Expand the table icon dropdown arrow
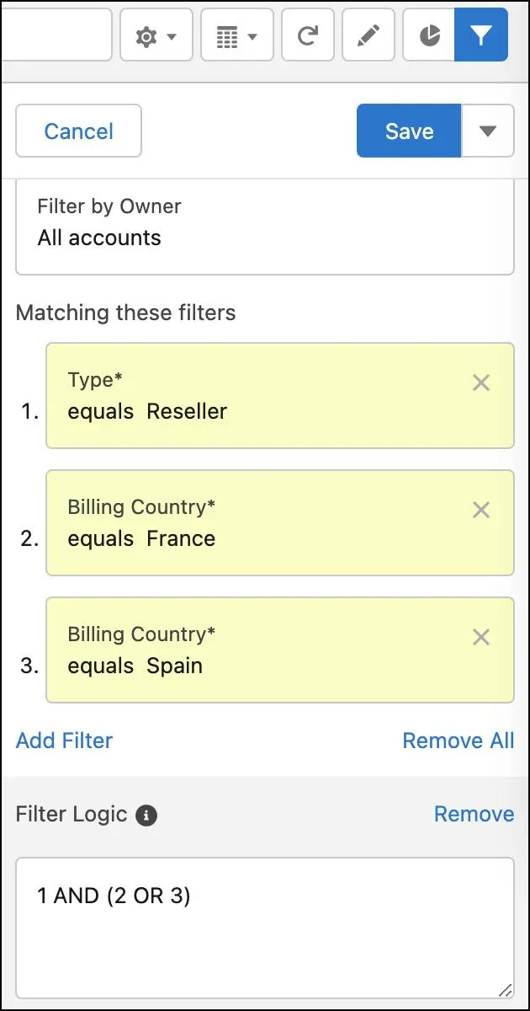Screen dimensions: 530x1011 click(252, 35)
